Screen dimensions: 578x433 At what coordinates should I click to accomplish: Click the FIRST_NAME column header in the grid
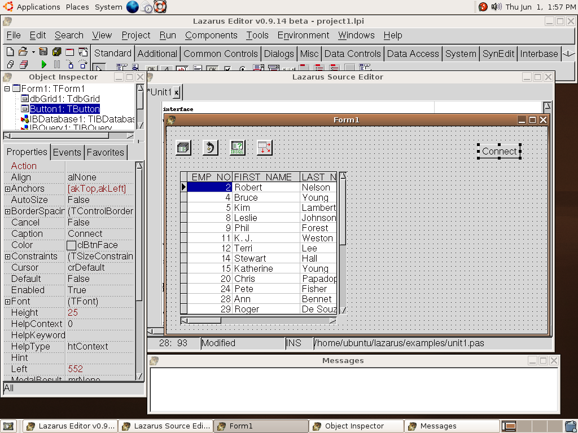tap(266, 177)
